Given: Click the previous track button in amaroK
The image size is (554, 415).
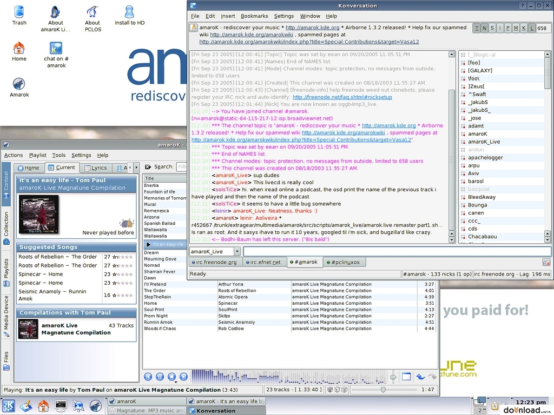Looking at the screenshot, I should pos(148,377).
